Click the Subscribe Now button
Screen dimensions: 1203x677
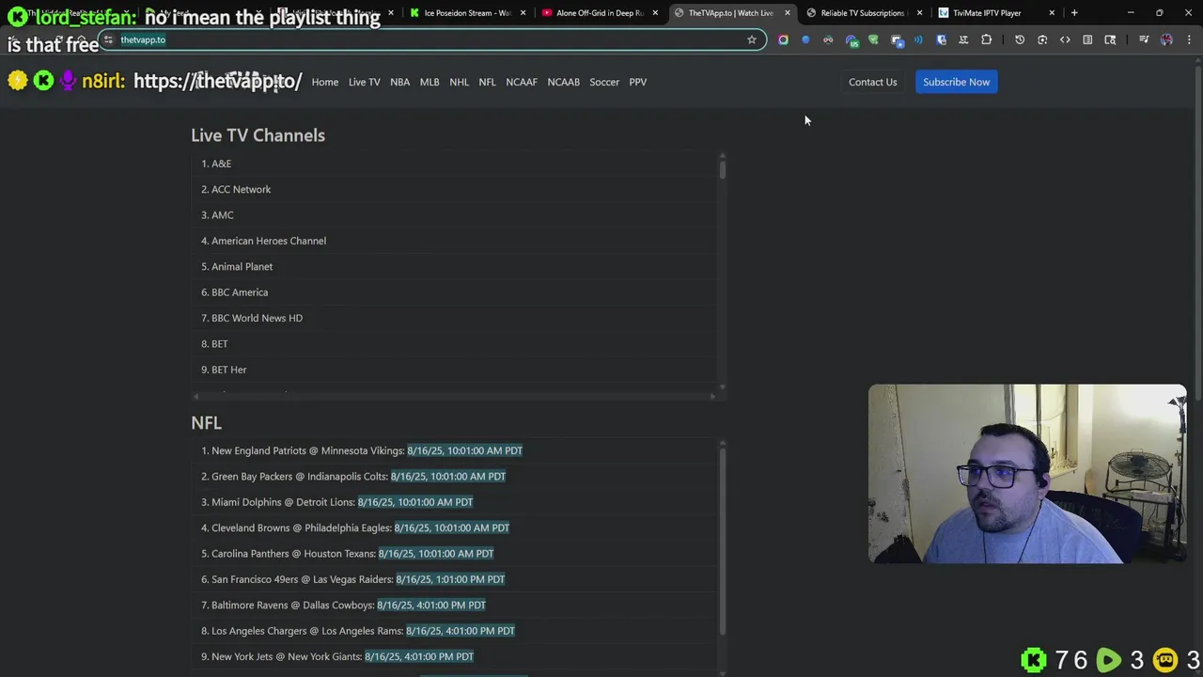tap(956, 82)
